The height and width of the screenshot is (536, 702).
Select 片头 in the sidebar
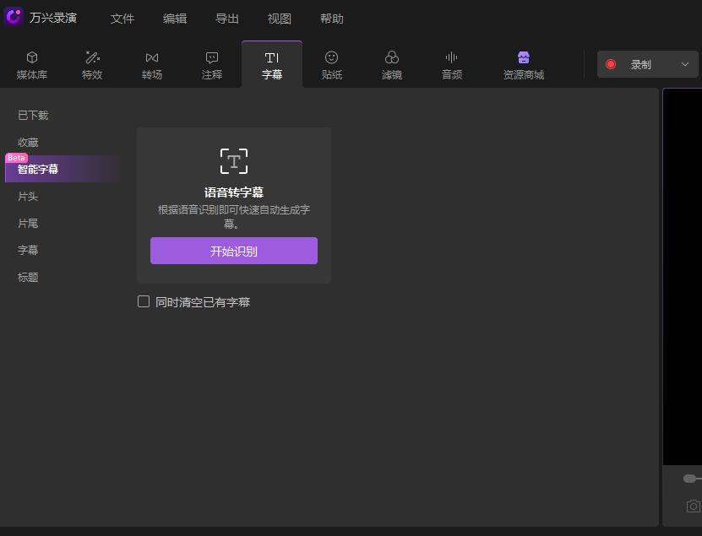tap(28, 197)
